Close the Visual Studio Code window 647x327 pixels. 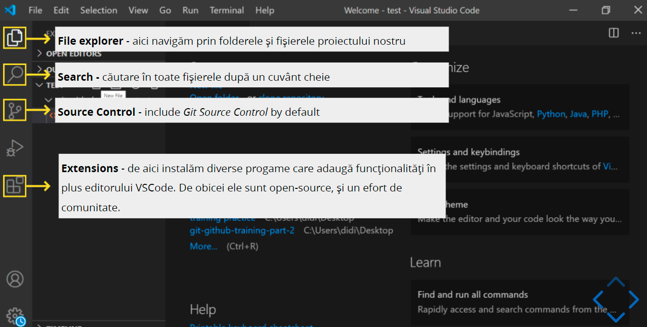[637, 10]
